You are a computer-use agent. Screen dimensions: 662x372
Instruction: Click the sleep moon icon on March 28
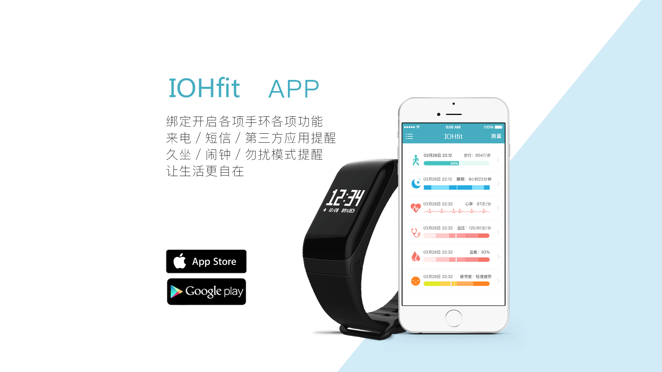[x=412, y=184]
